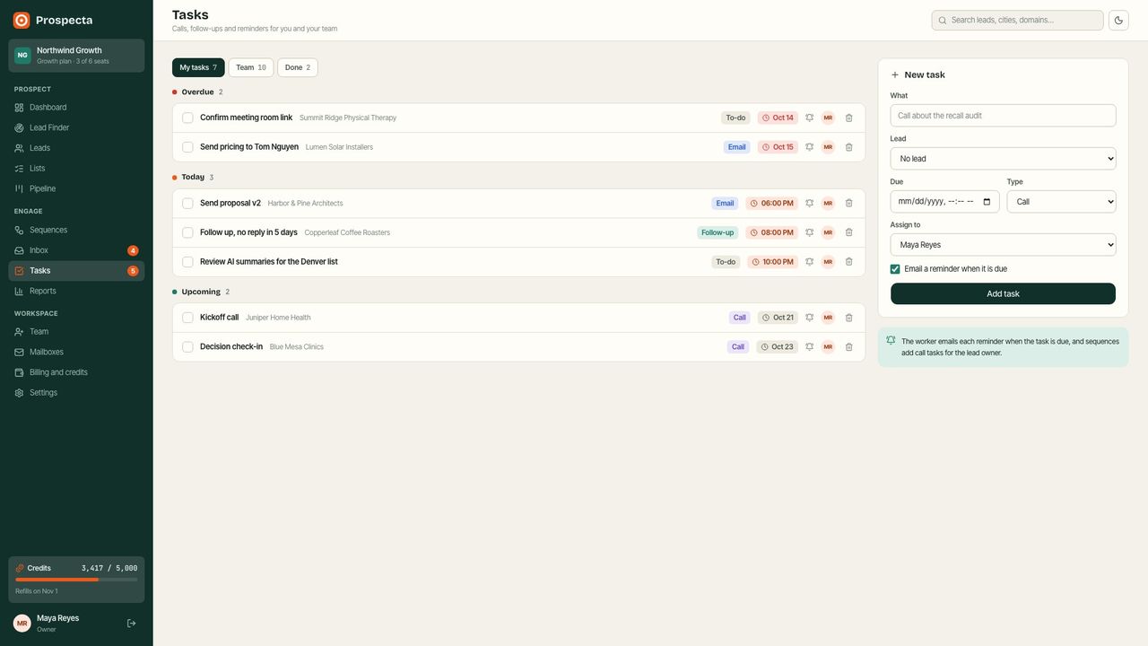Toggle reminder bell for Kickoff call

(809, 318)
